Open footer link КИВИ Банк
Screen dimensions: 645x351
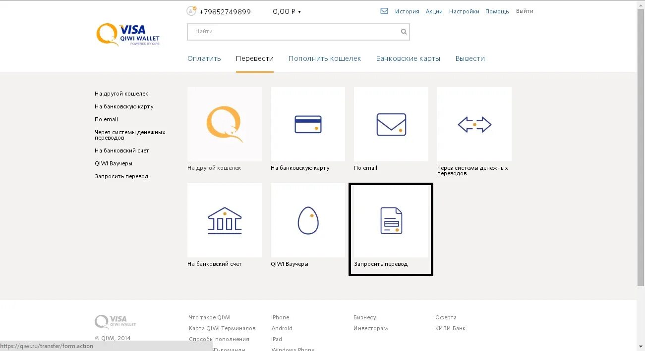click(x=450, y=328)
